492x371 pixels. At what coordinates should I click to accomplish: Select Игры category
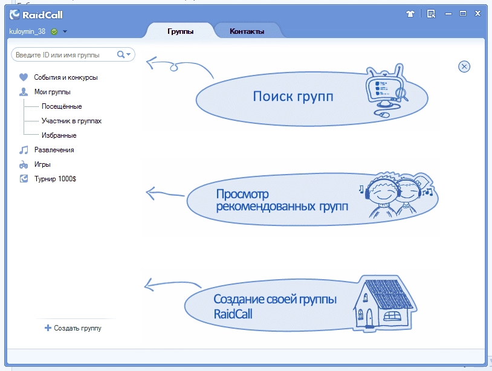tap(42, 164)
